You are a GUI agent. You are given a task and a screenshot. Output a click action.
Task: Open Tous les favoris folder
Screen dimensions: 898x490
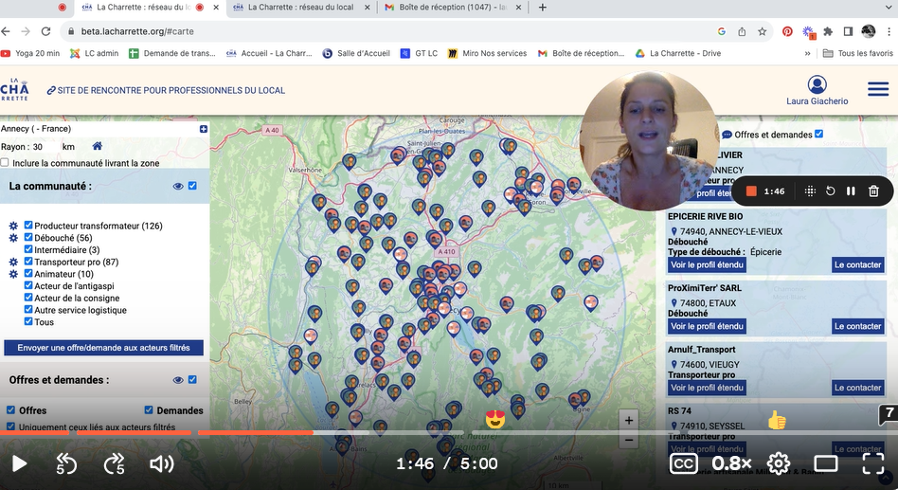coord(857,53)
